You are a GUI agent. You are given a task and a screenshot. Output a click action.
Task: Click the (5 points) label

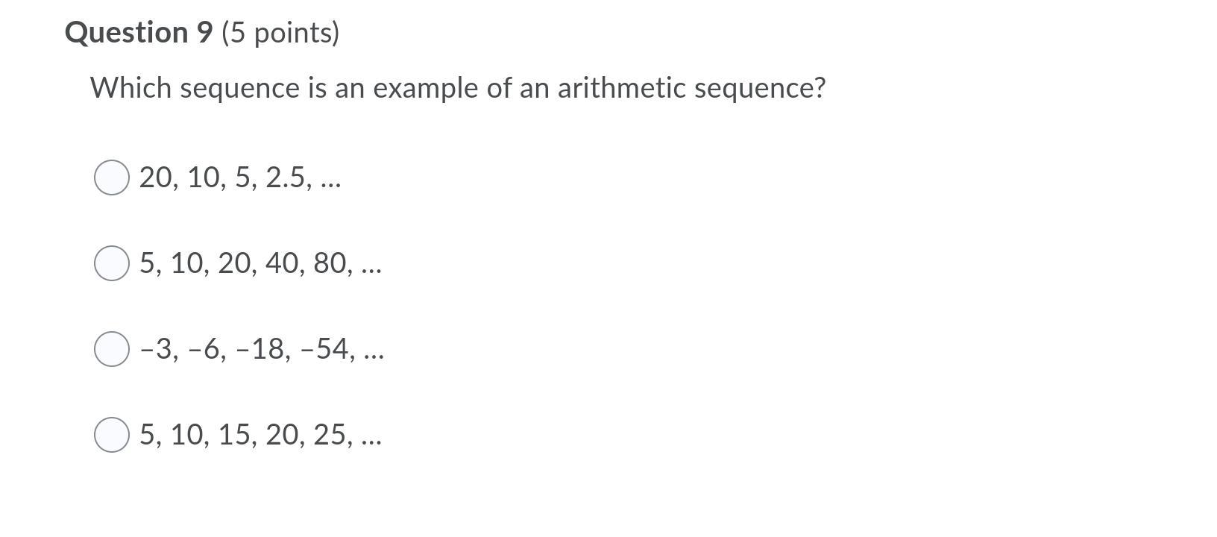tap(280, 34)
